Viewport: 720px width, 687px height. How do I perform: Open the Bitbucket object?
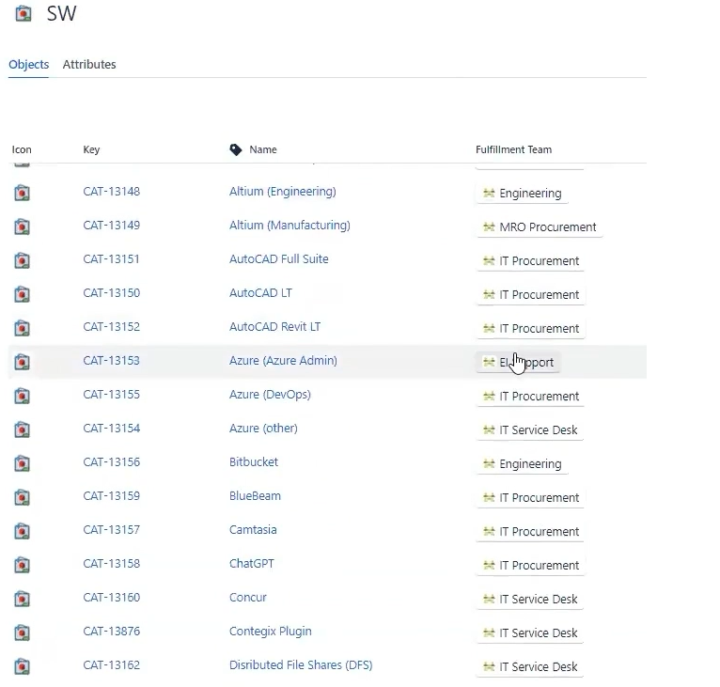pos(254,462)
